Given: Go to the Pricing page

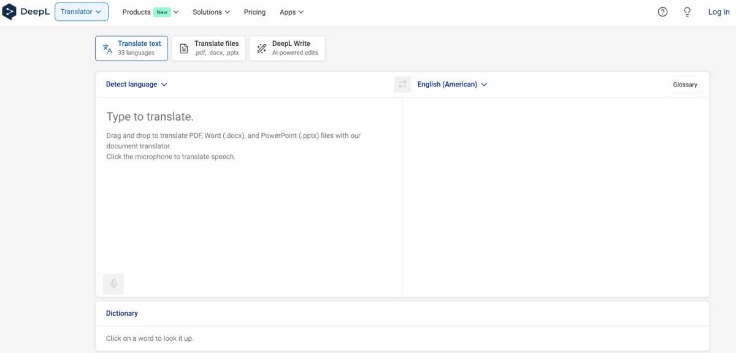Looking at the screenshot, I should [255, 12].
